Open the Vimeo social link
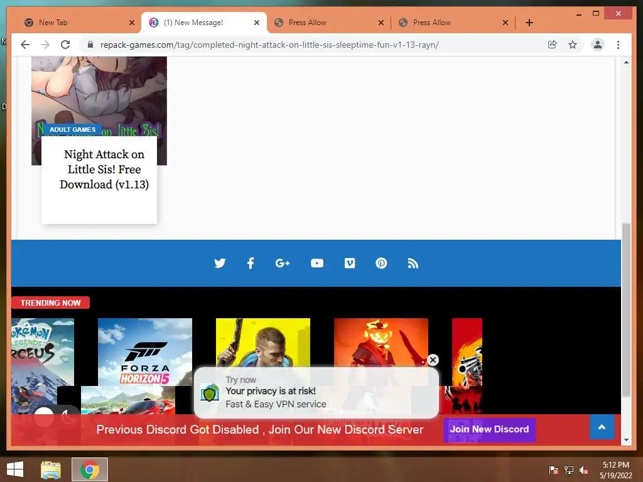 tap(350, 263)
